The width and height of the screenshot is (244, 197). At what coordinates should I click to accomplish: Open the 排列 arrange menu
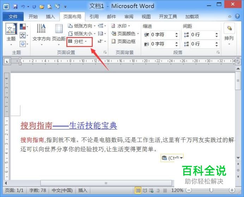tap(229, 34)
